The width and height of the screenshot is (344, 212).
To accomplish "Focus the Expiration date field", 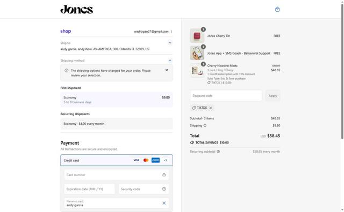I will pos(89,189).
